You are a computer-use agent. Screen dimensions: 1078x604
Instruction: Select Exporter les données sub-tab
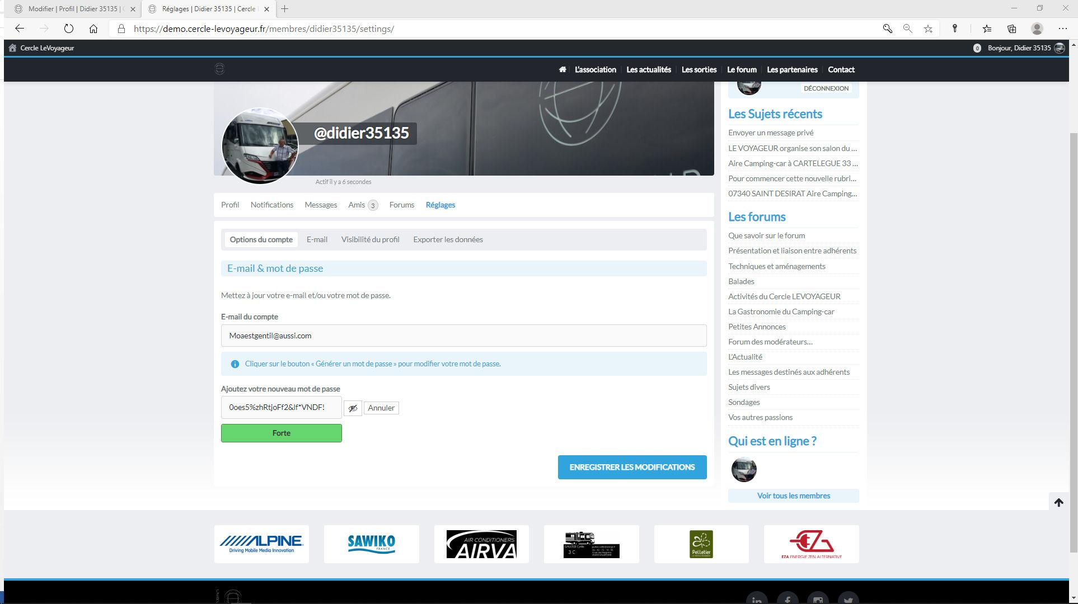click(x=448, y=239)
